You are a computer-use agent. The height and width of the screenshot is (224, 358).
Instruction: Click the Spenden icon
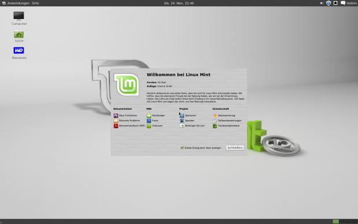(x=182, y=121)
